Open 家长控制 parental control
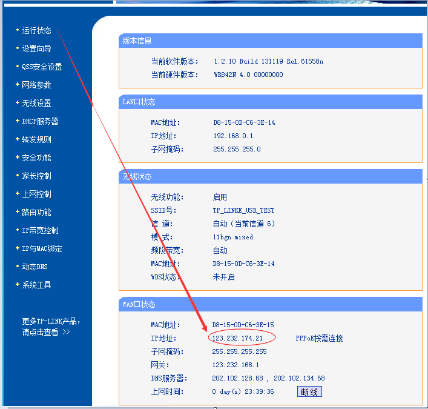Screen dimensions: 428x409 [36, 176]
